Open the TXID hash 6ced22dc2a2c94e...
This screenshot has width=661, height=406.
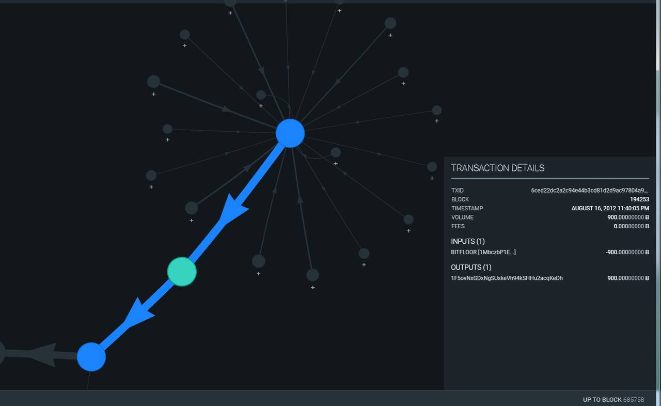[x=590, y=191]
